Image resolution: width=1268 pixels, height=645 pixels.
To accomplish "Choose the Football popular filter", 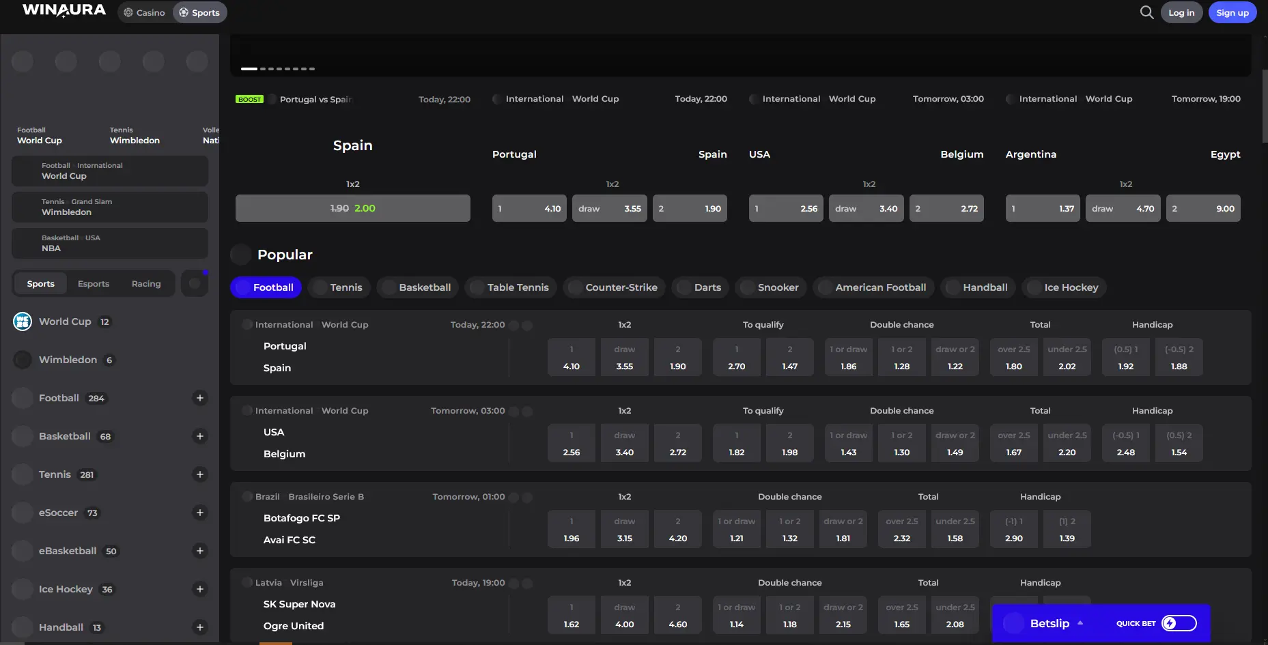I will pyautogui.click(x=266, y=287).
